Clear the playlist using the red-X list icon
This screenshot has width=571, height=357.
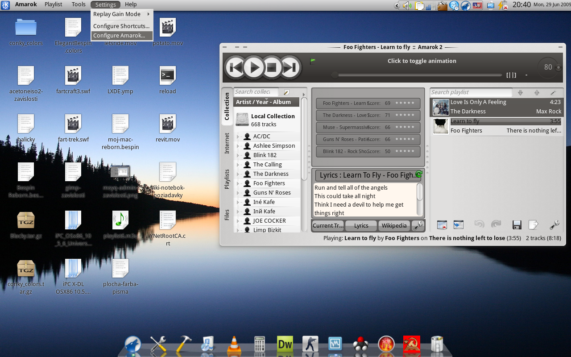click(442, 225)
